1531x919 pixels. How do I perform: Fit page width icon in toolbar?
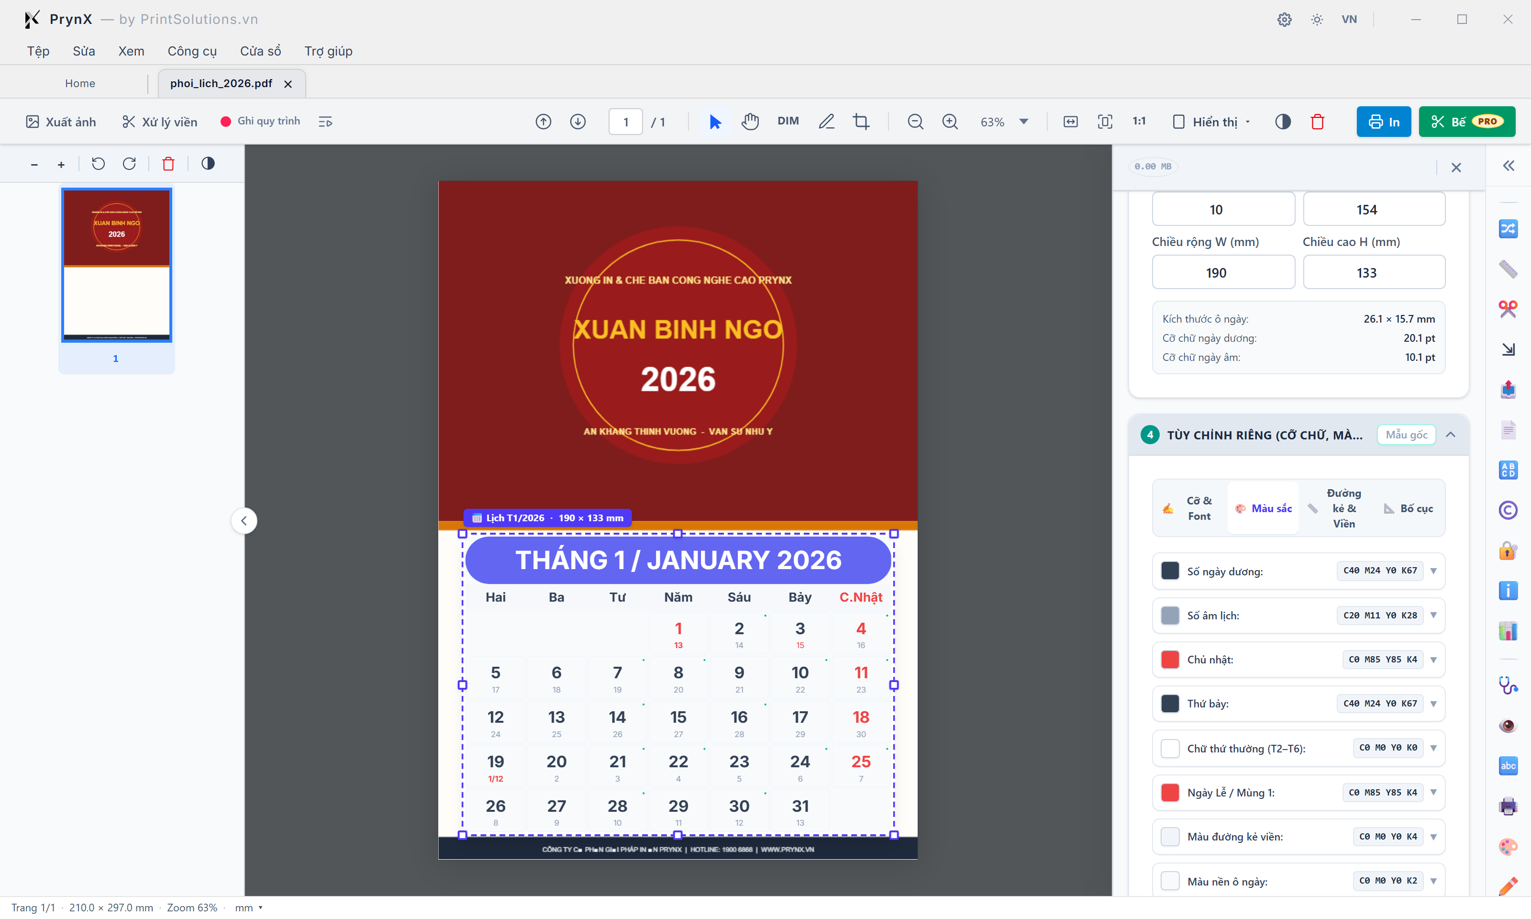pyautogui.click(x=1071, y=122)
